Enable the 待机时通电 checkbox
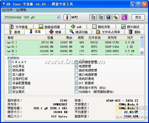The image size is (149, 123). point(76,79)
